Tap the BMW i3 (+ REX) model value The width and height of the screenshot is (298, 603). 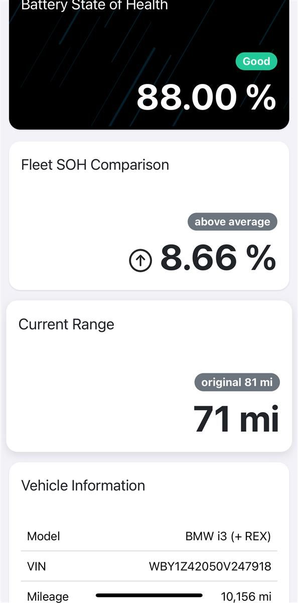pyautogui.click(x=228, y=536)
